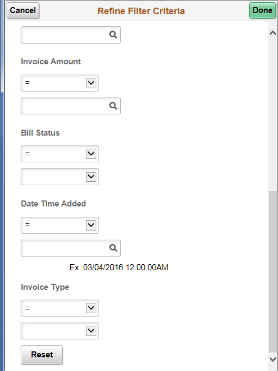Viewport: 278px width, 371px height.
Task: Click the Refine Filter Criteria title
Action: [x=141, y=11]
